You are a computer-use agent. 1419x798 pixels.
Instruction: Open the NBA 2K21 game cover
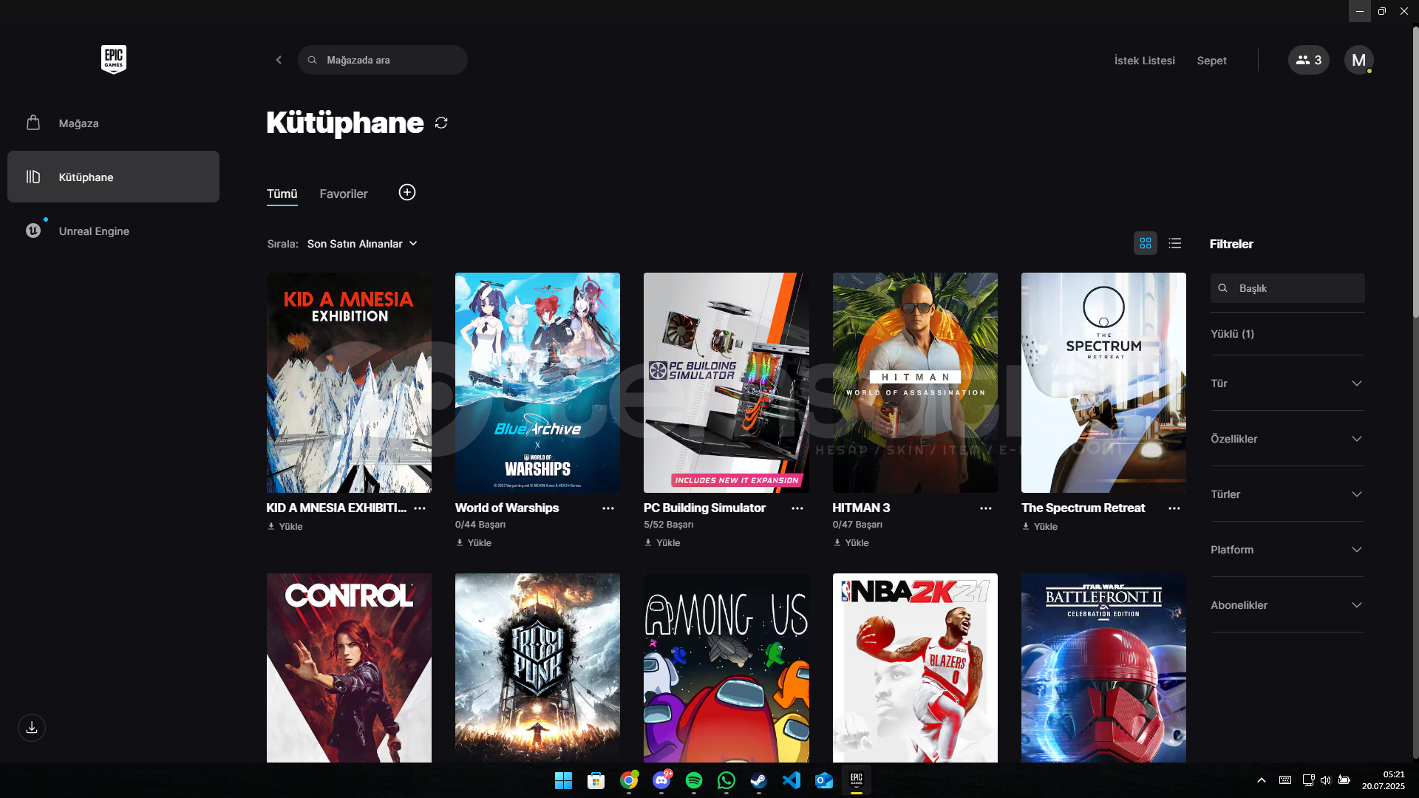coord(915,668)
